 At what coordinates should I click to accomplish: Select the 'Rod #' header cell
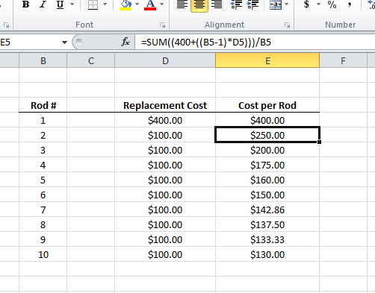click(x=43, y=105)
